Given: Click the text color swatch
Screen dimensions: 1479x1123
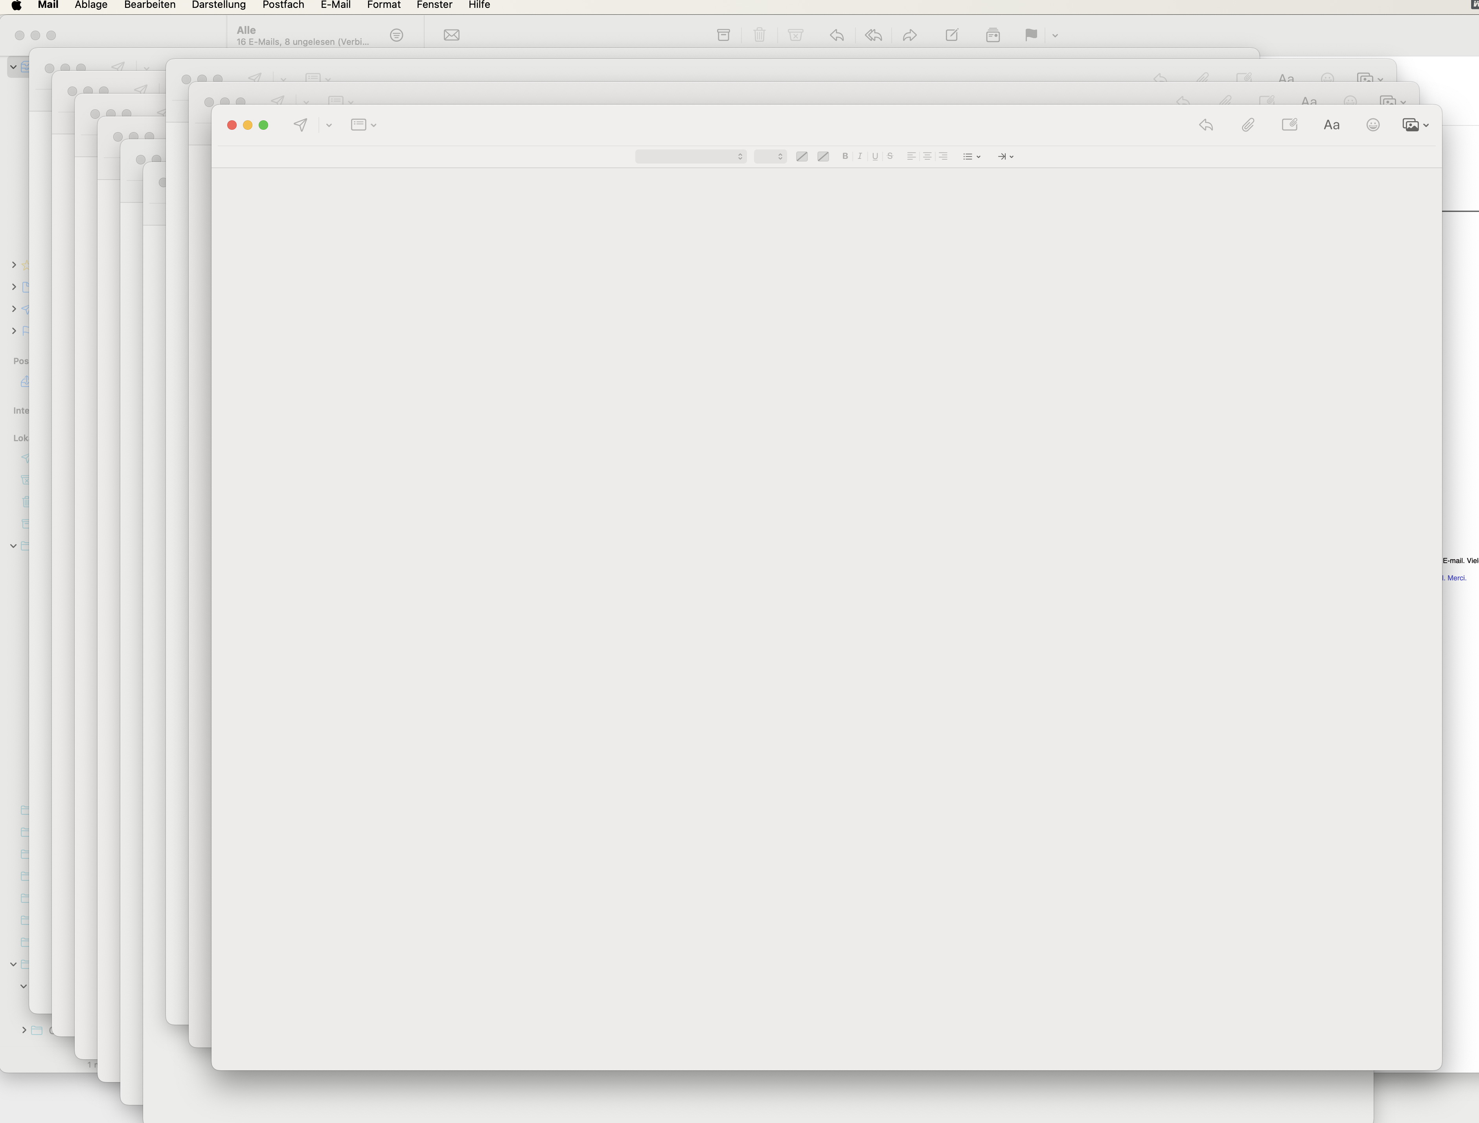Looking at the screenshot, I should tap(802, 156).
